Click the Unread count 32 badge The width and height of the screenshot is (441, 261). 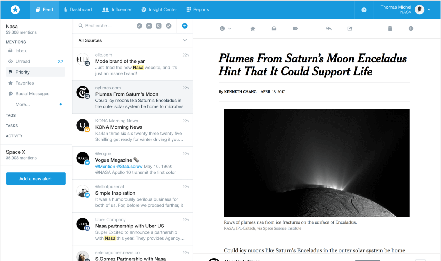pyautogui.click(x=60, y=62)
